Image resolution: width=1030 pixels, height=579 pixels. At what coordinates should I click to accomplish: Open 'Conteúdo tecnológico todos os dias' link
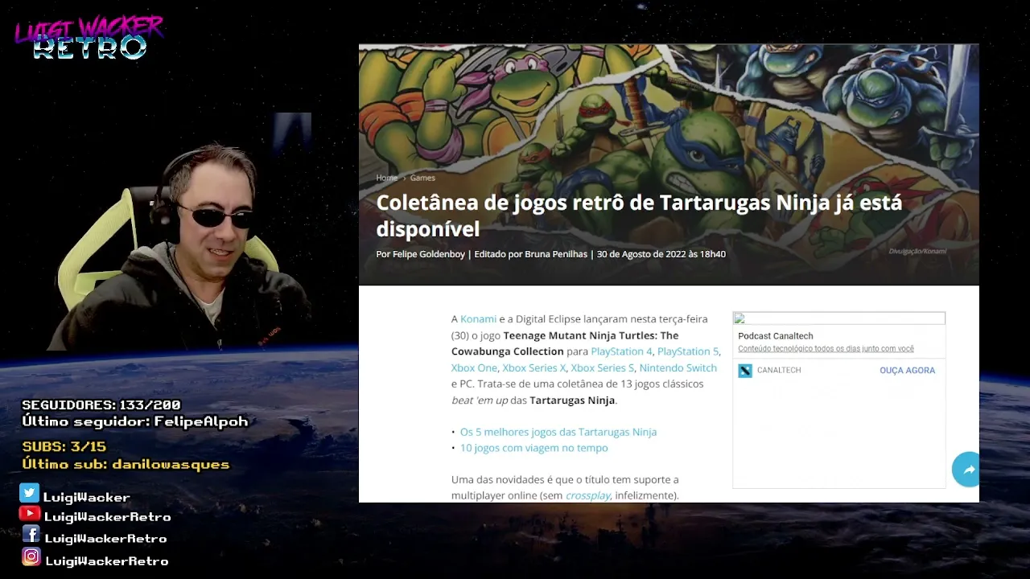pos(826,349)
